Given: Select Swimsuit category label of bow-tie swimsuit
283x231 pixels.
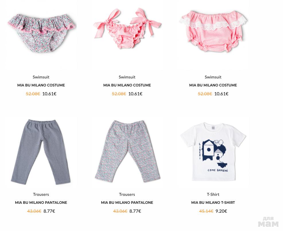Looking at the screenshot, I should [x=127, y=77].
